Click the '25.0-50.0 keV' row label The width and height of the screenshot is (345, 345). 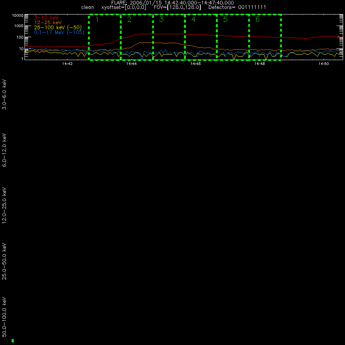(x=4, y=262)
